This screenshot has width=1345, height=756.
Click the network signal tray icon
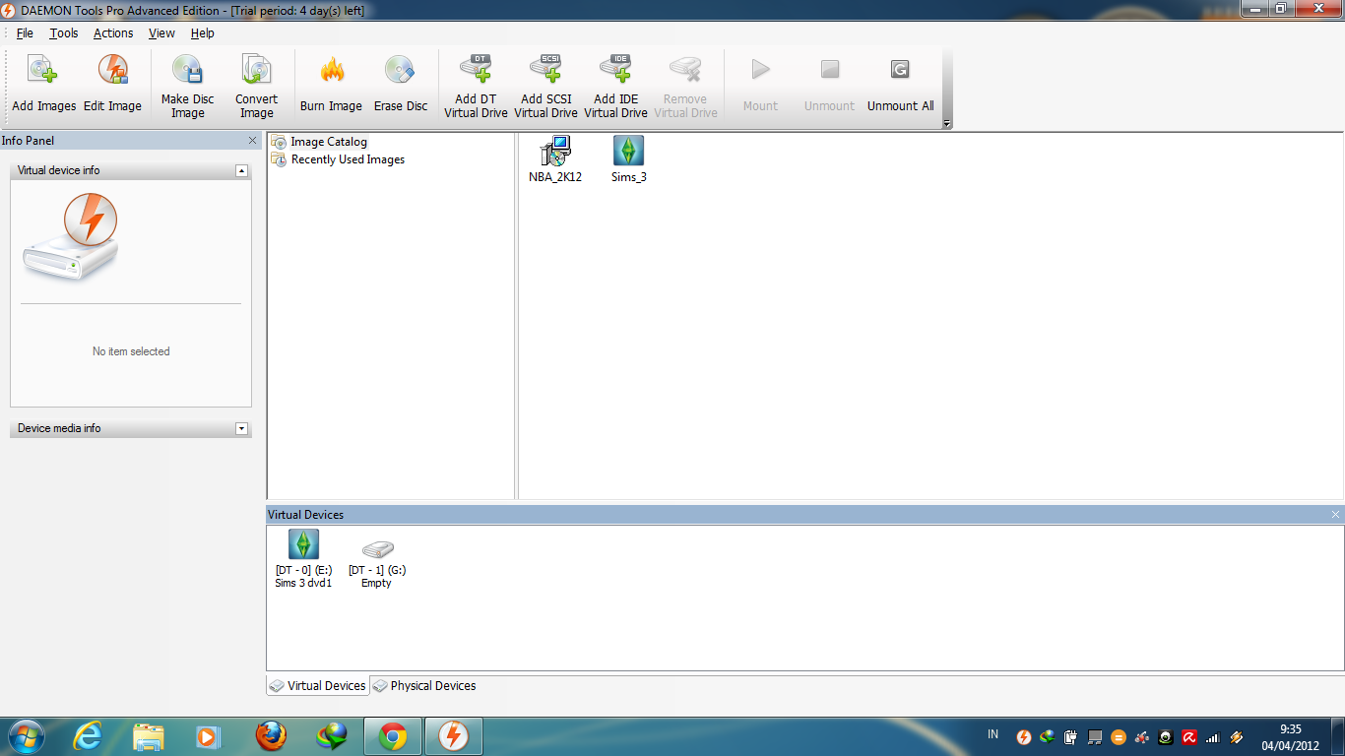click(x=1213, y=737)
